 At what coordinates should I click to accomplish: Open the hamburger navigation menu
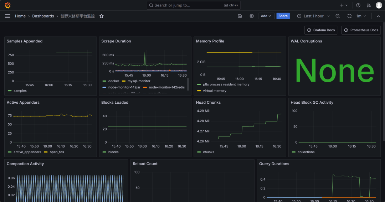7,16
